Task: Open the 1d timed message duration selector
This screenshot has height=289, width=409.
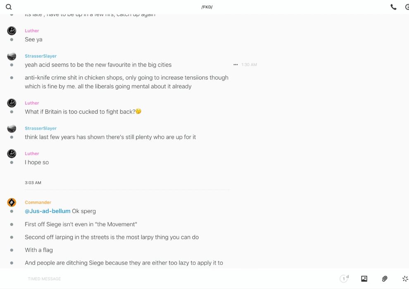Action: [344, 279]
